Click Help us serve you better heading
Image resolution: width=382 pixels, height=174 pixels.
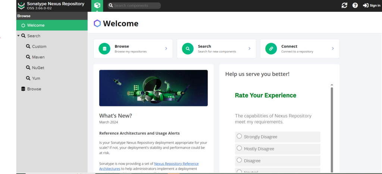[x=257, y=74]
